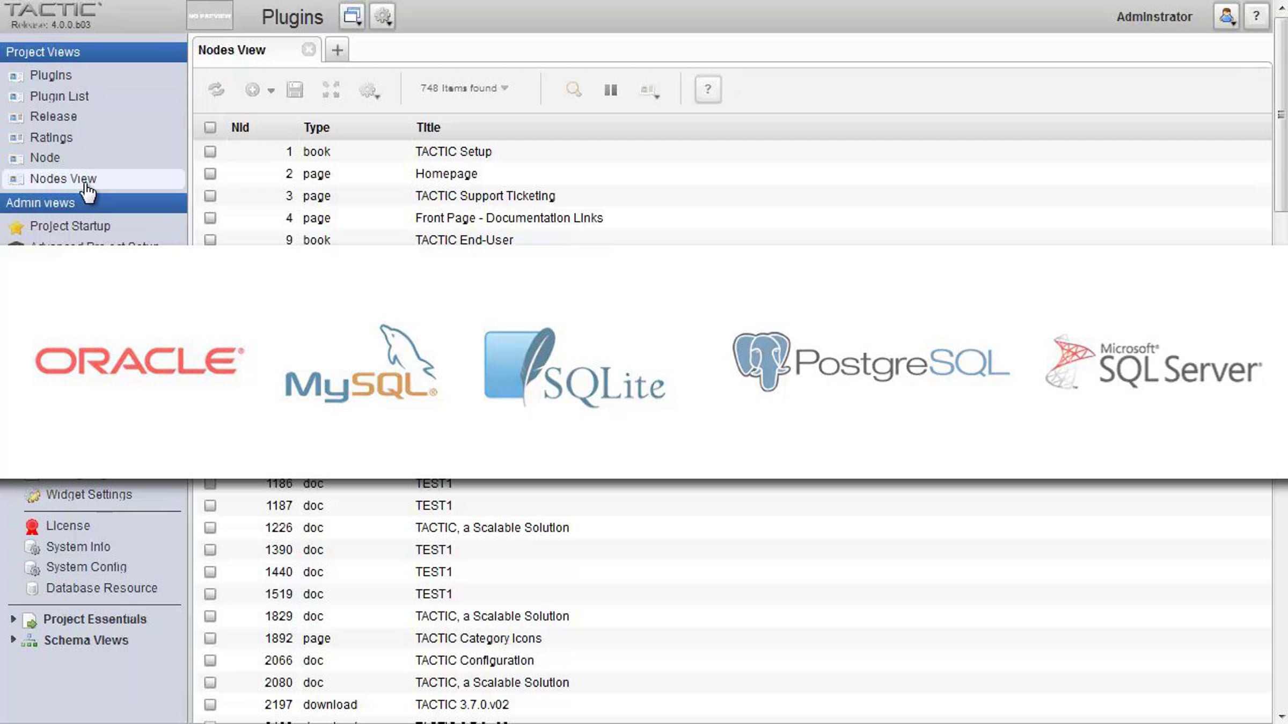
Task: Click the License red ribbon icon
Action: point(32,527)
